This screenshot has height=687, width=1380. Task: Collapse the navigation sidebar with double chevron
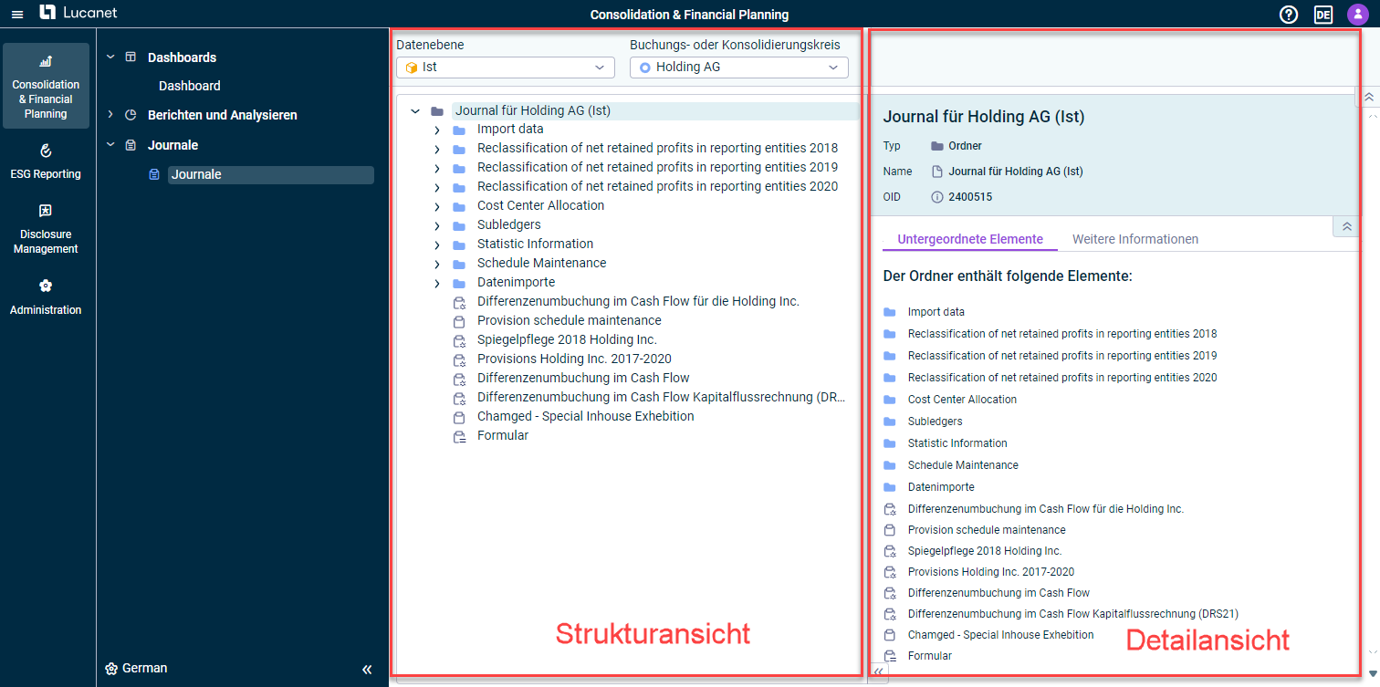coord(367,669)
